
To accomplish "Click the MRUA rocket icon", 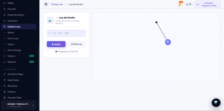I will pos(4,3).
